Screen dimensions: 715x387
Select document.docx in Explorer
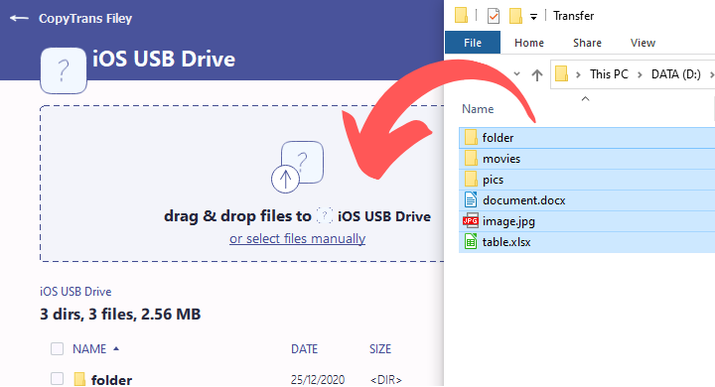pyautogui.click(x=587, y=200)
